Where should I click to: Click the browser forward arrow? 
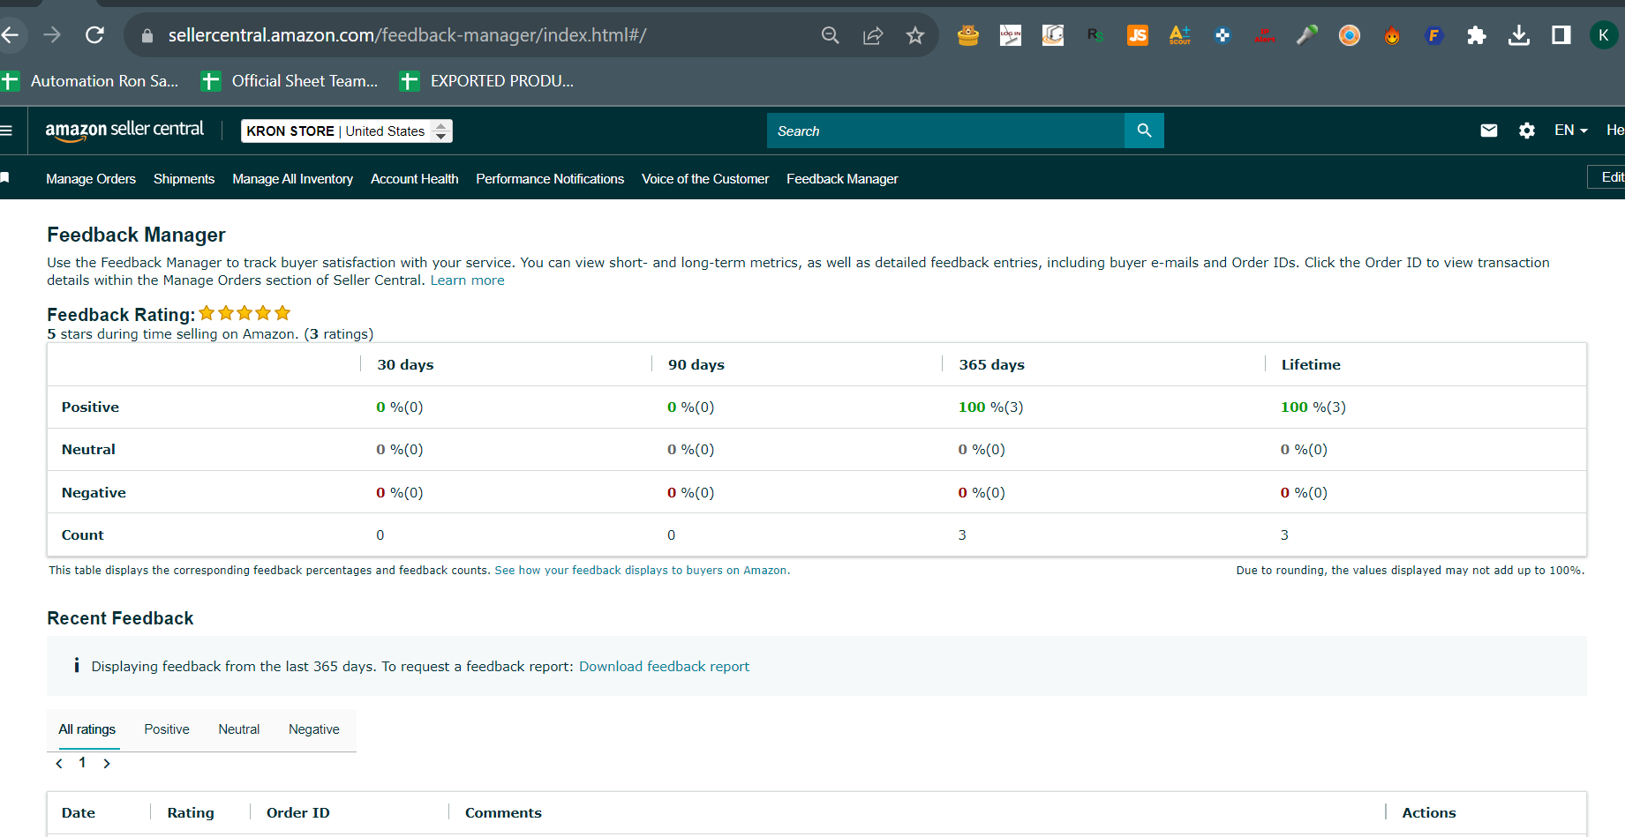click(x=52, y=35)
